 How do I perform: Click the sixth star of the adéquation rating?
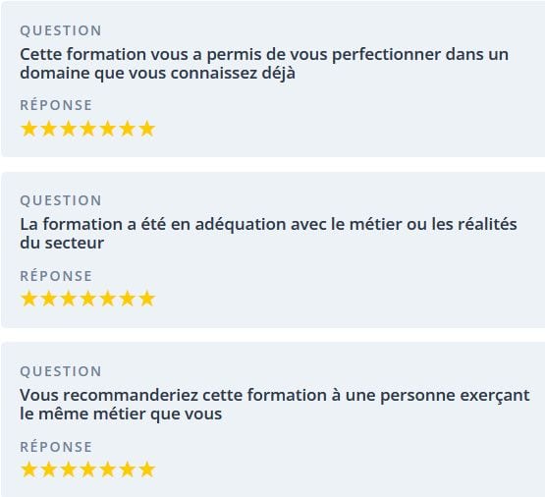click(128, 299)
